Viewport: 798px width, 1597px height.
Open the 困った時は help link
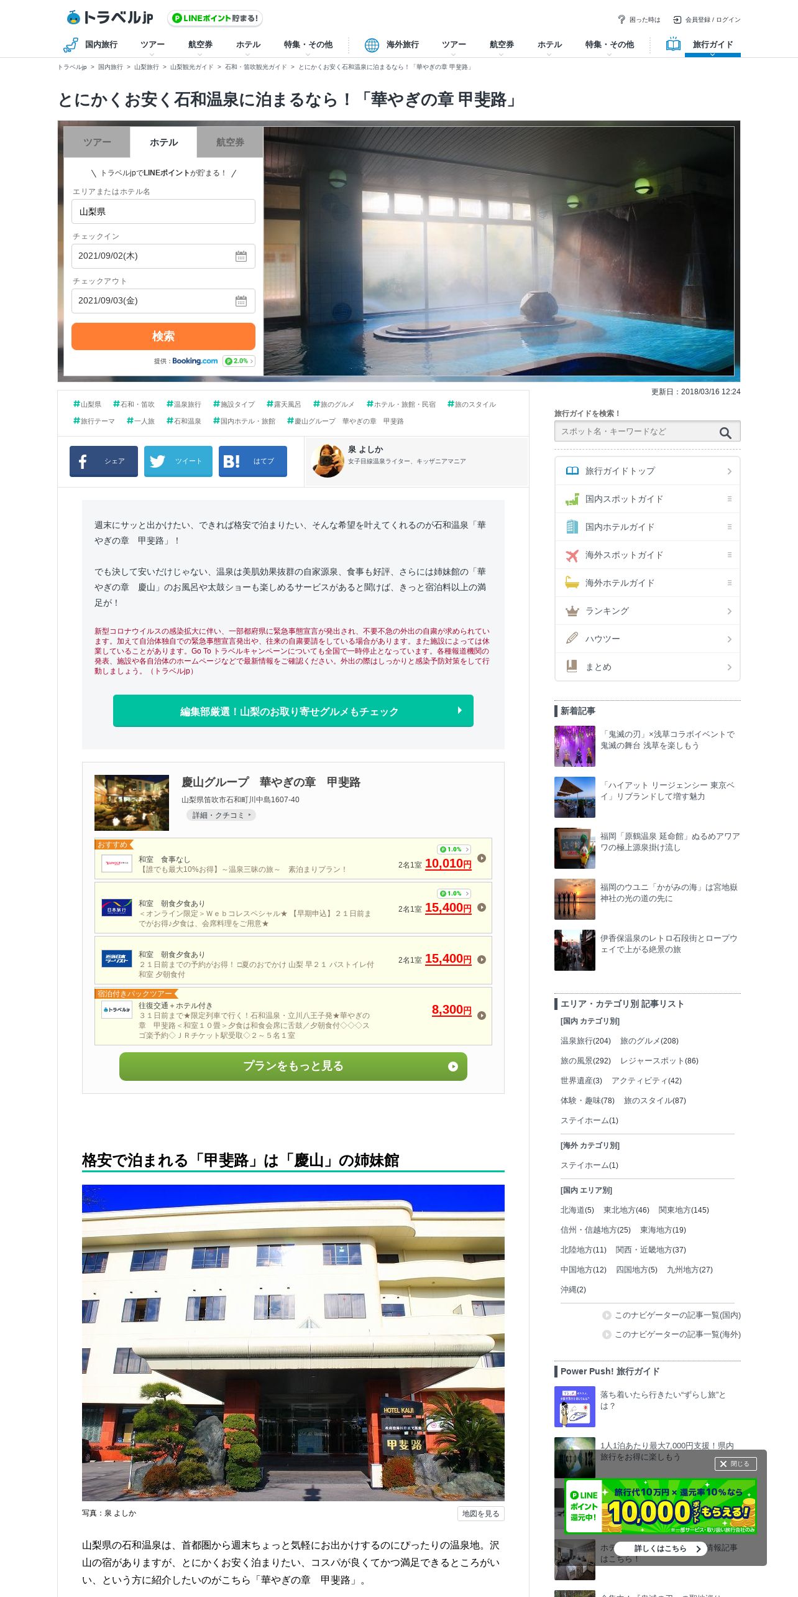(x=640, y=20)
